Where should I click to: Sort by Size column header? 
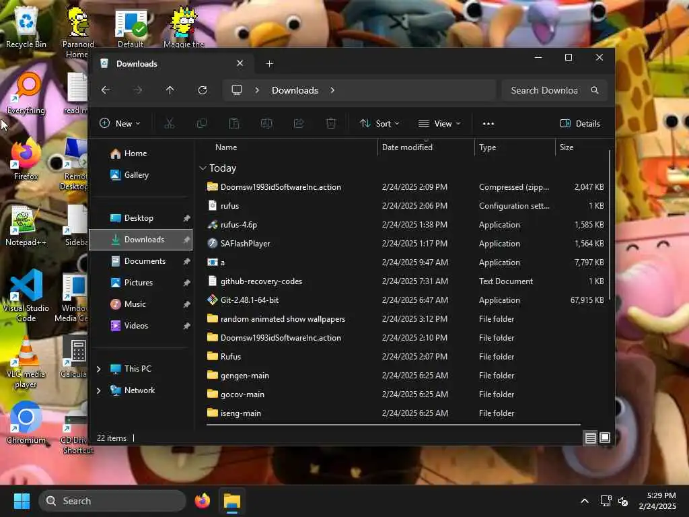[x=581, y=147]
